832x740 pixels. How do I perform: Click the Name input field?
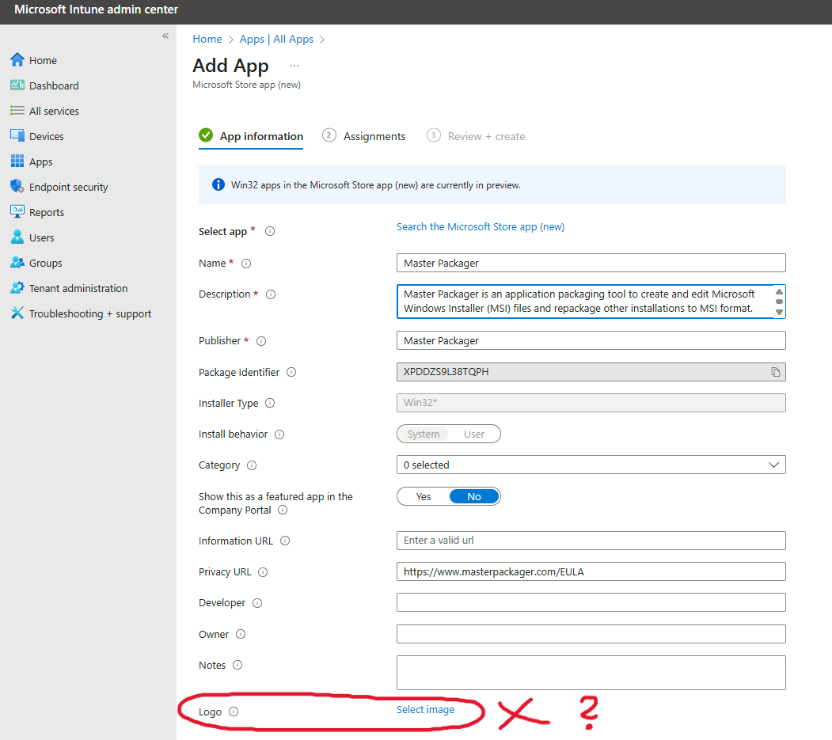(591, 263)
